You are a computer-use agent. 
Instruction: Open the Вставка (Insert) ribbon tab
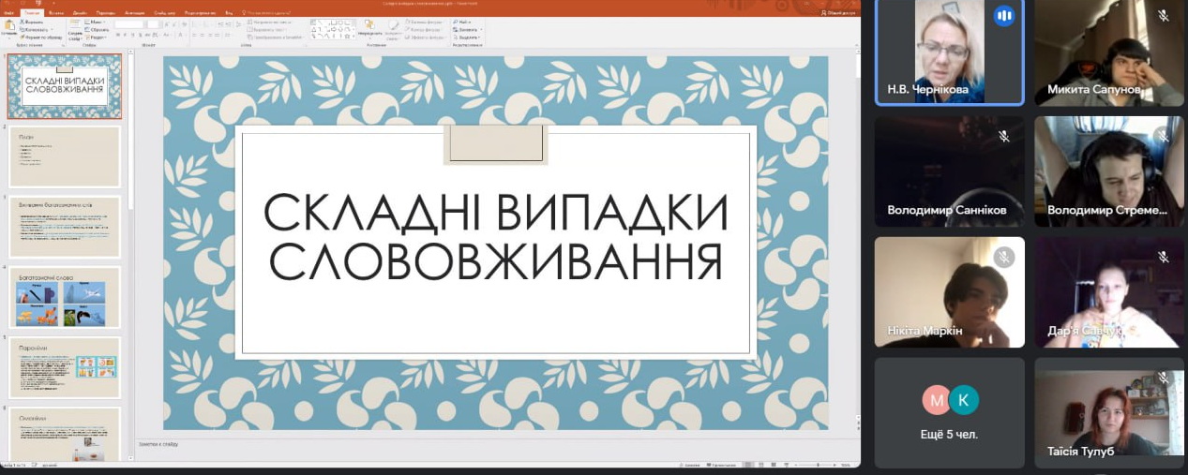[56, 12]
